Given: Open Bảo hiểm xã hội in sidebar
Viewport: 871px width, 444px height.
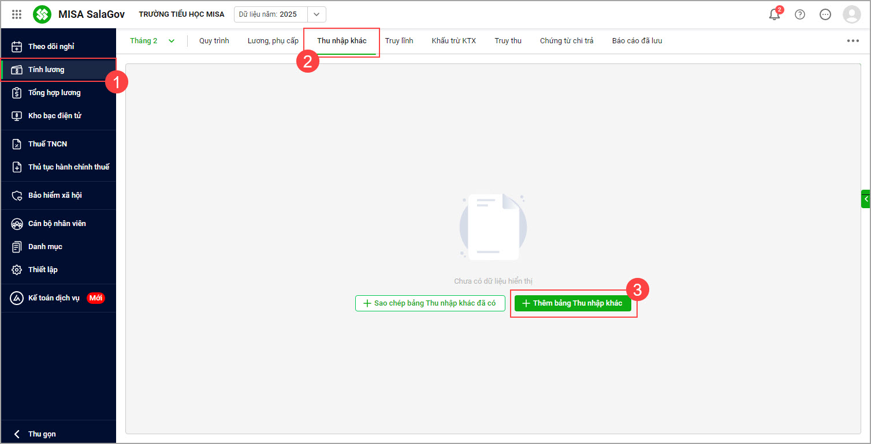Looking at the screenshot, I should pyautogui.click(x=58, y=195).
